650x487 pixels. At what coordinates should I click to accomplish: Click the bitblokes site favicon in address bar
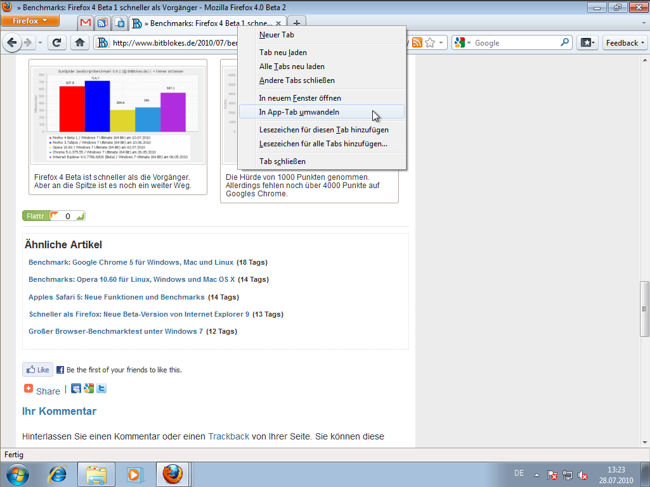[103, 42]
